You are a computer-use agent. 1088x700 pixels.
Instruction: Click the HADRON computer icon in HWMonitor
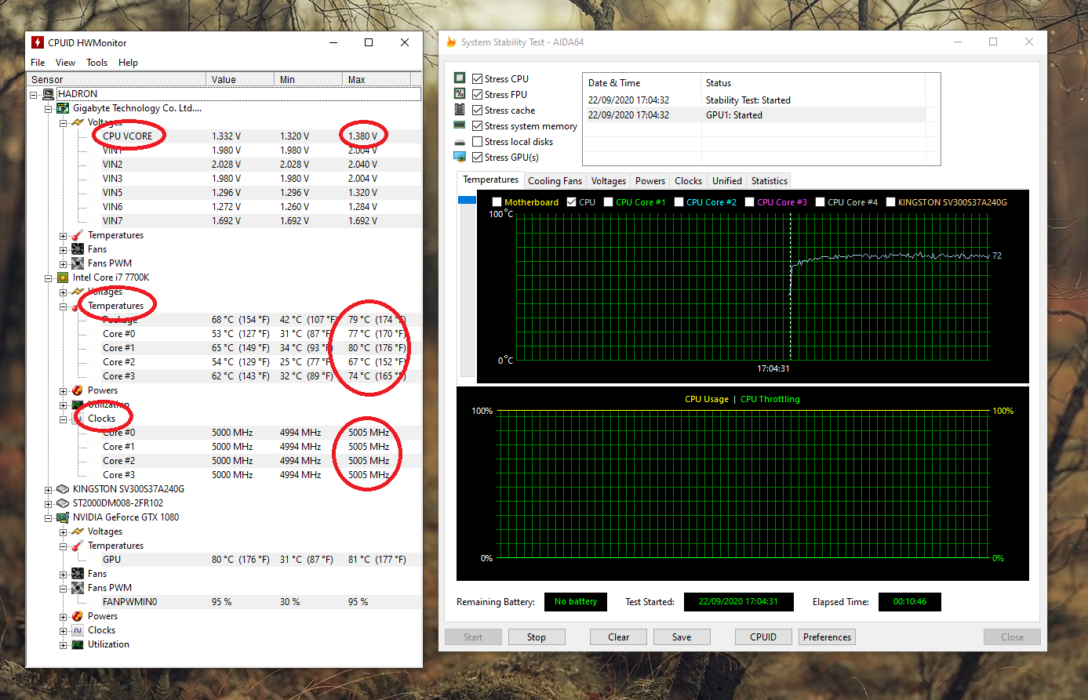coord(49,94)
